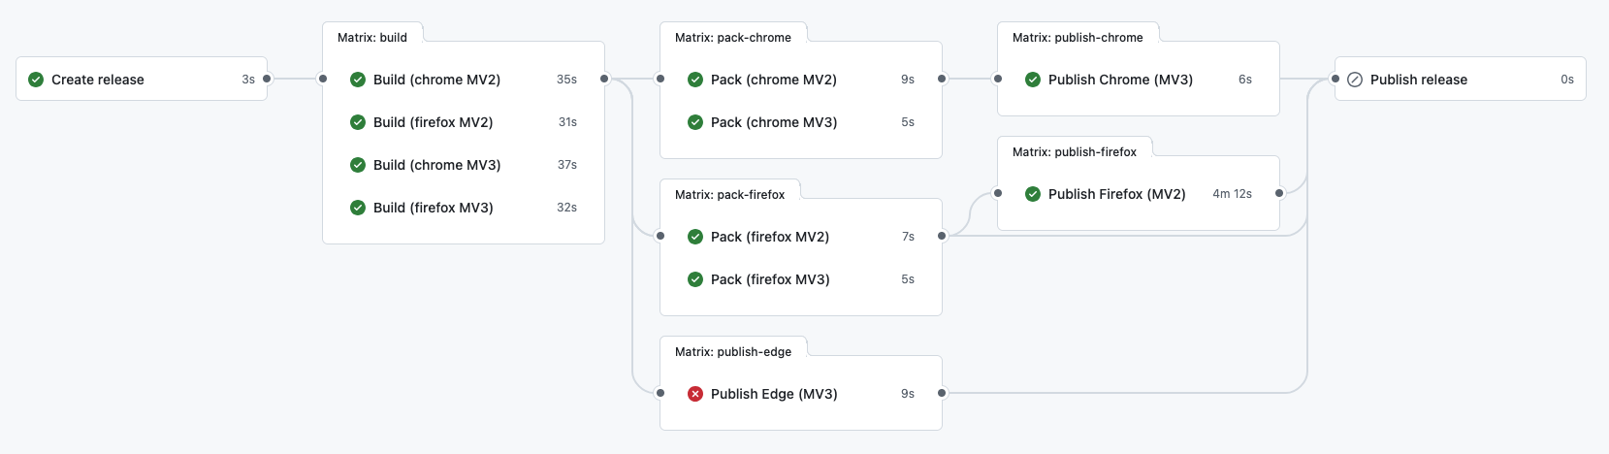Image resolution: width=1609 pixels, height=454 pixels.
Task: Click the output connector dot of Matrix: pack-firefox
Action: [x=942, y=236]
